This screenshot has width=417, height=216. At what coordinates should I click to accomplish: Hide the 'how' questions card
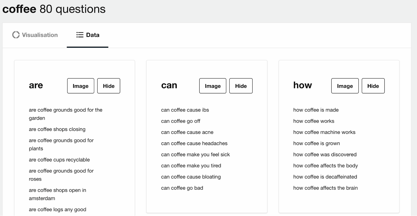pyautogui.click(x=373, y=86)
